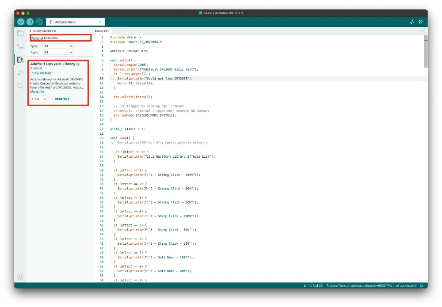Start debugging with the toolbar debug icon

coord(39,22)
